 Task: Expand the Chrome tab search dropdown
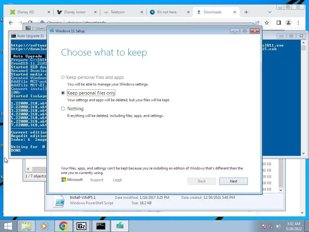click(270, 12)
